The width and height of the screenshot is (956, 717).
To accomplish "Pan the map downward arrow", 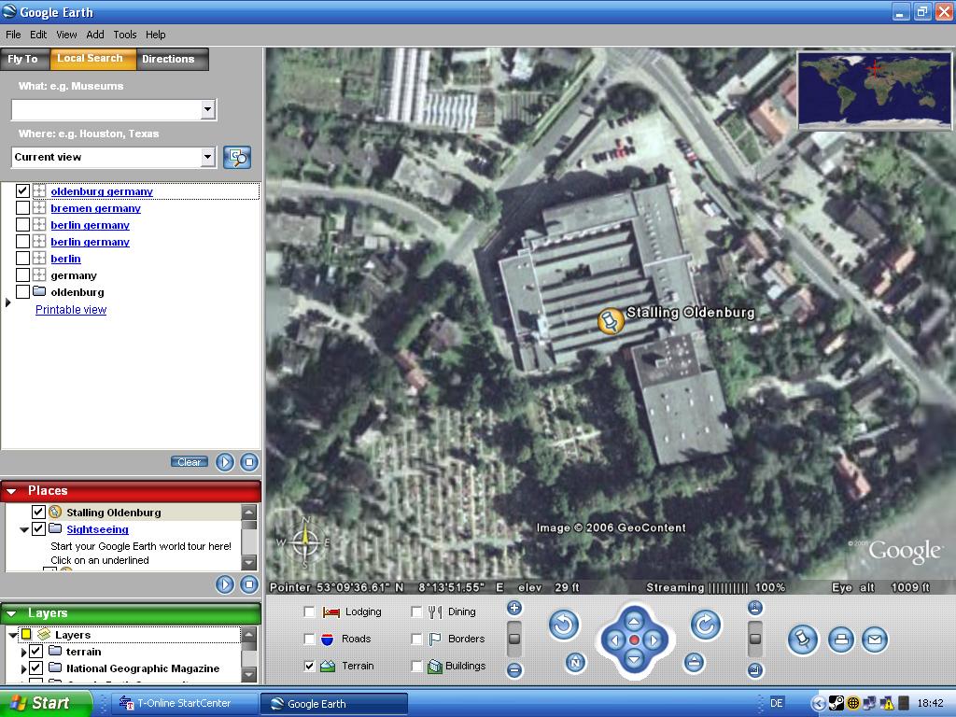I will pos(634,659).
